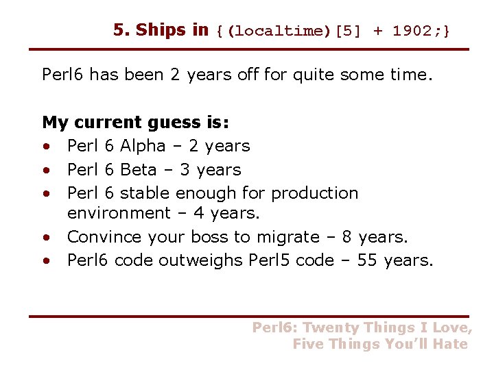
Task: Click the red line under the title
Action: coord(249,49)
